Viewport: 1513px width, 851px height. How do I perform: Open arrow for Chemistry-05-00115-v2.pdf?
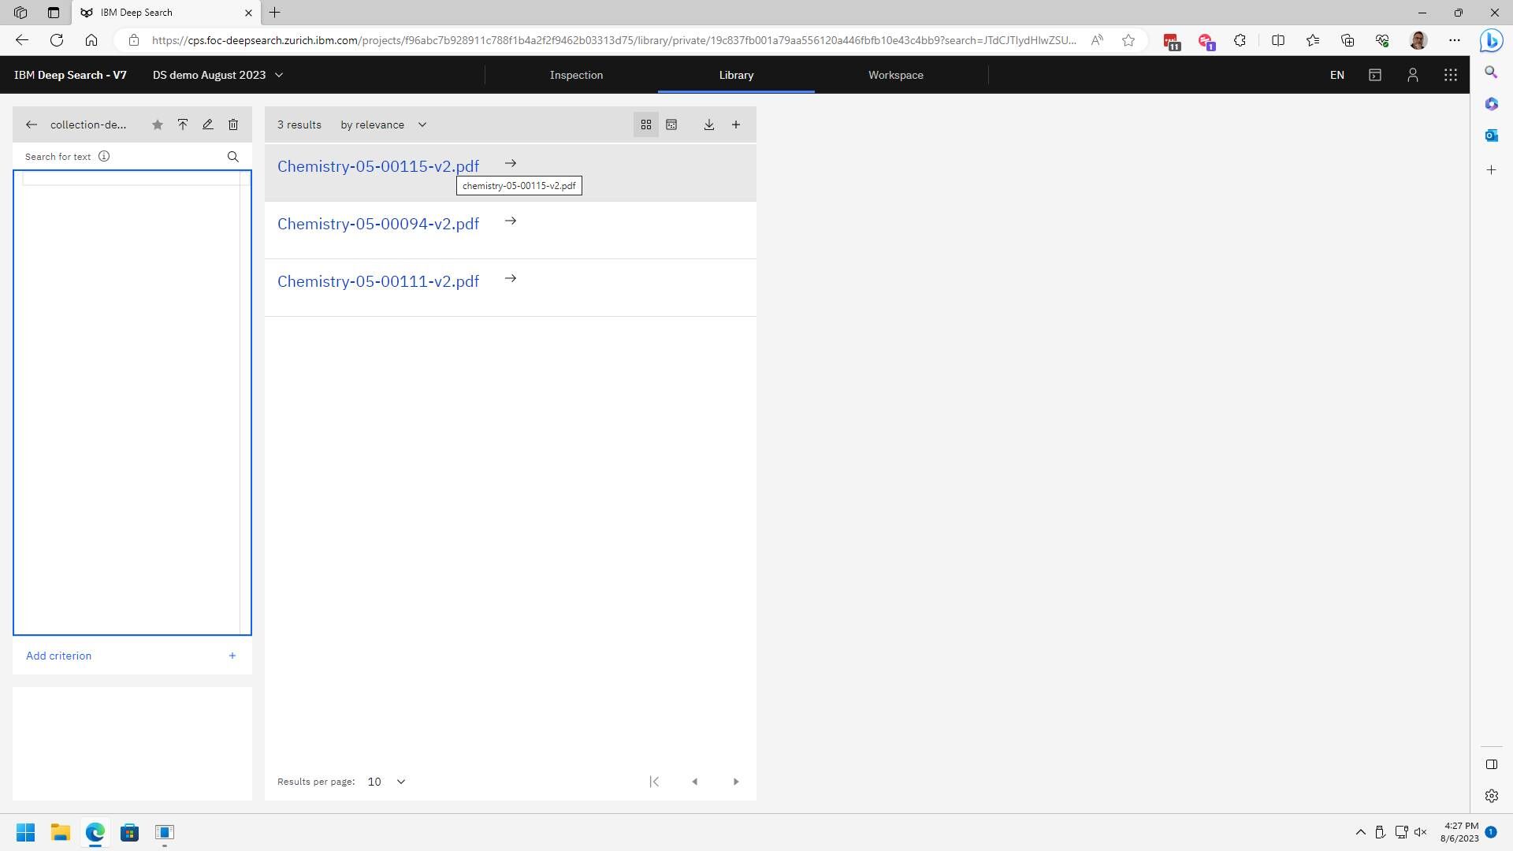click(x=511, y=164)
